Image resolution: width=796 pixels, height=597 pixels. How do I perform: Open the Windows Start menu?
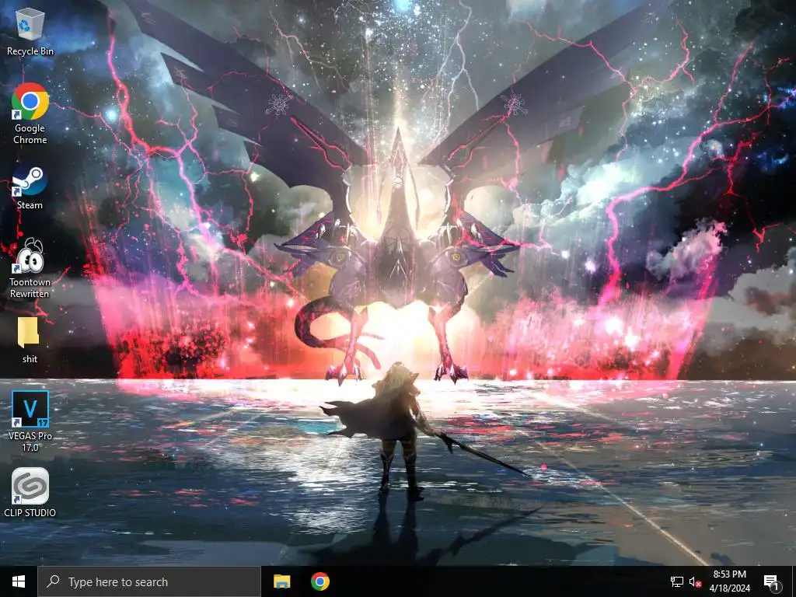coord(19,581)
